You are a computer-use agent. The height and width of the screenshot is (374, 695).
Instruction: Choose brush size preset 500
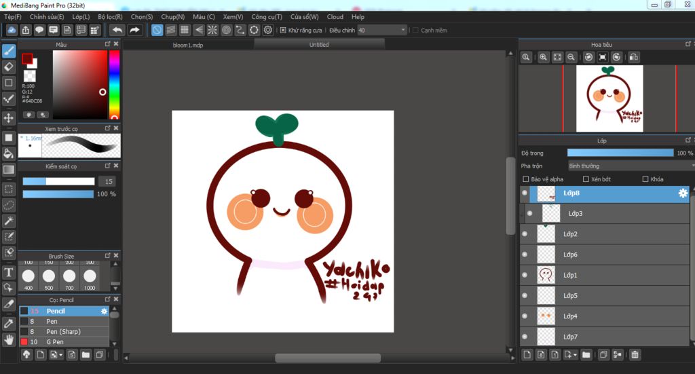pyautogui.click(x=49, y=278)
